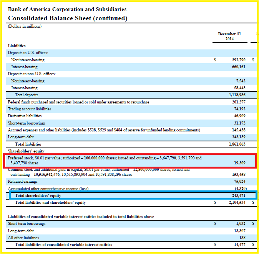Select the value 201,277
This screenshot has height=254, width=259.
239,102
